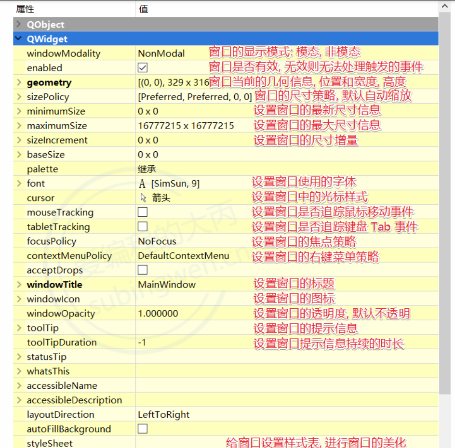The width and height of the screenshot is (455, 448).
Task: Click the 'NonModal' value
Action: pyautogui.click(x=161, y=53)
